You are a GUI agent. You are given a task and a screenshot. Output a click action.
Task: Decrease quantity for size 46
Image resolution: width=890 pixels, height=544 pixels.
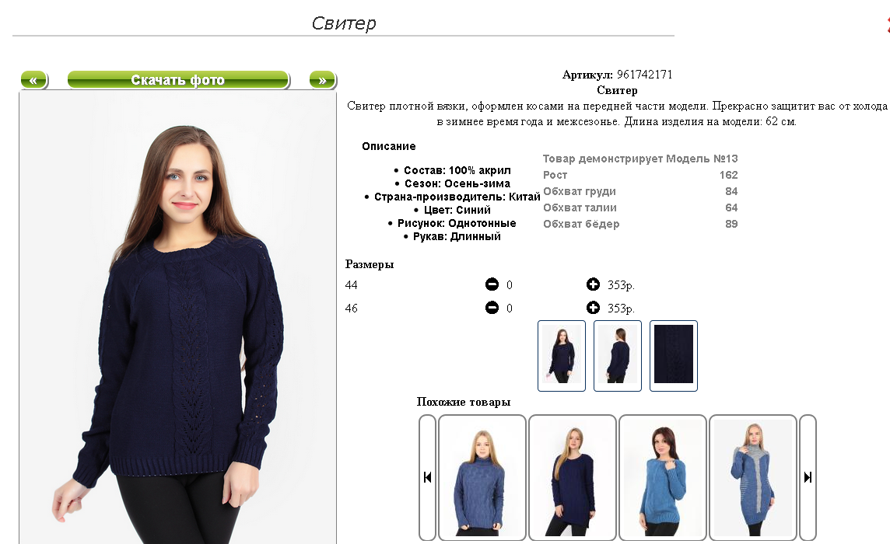(x=492, y=308)
